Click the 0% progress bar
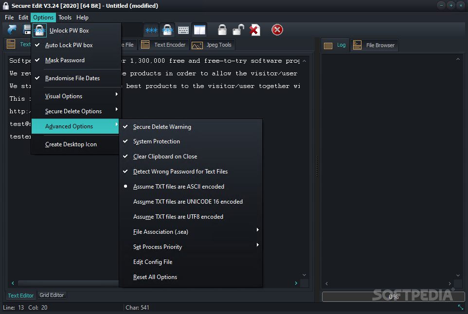Viewport: 468px width, 314px height. coord(394,297)
